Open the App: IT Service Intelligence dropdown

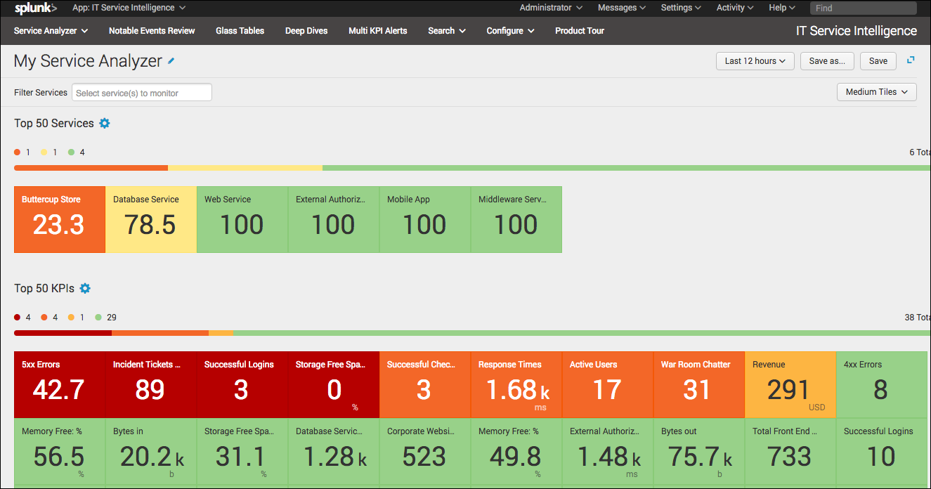pos(129,8)
